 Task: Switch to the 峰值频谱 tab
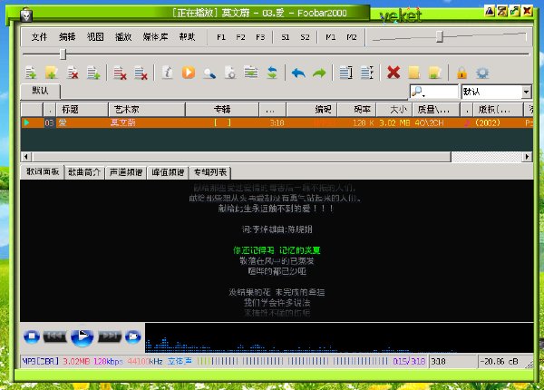(x=168, y=172)
